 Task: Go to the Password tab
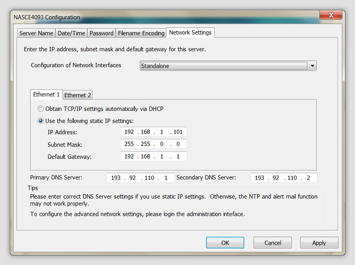pyautogui.click(x=102, y=33)
